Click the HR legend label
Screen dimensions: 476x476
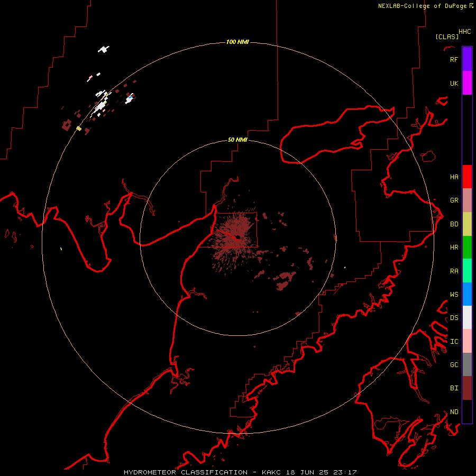click(x=454, y=247)
